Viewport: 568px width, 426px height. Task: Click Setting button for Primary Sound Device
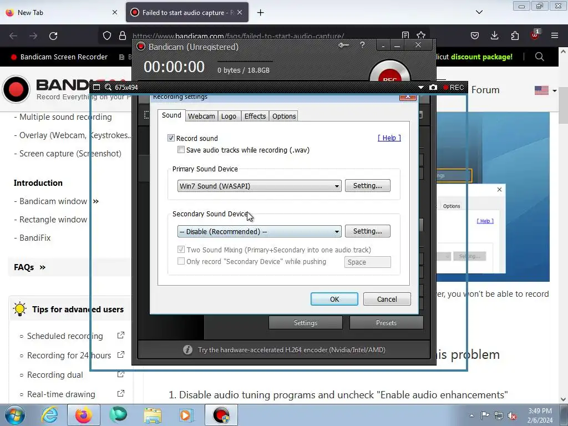coord(367,185)
